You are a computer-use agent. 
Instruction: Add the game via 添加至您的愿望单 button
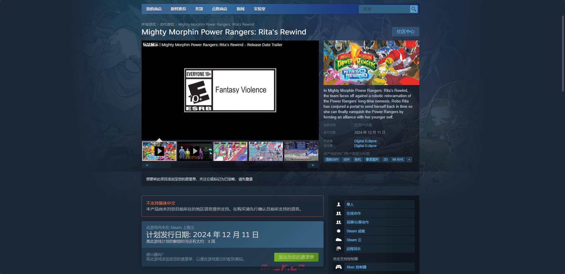point(296,257)
